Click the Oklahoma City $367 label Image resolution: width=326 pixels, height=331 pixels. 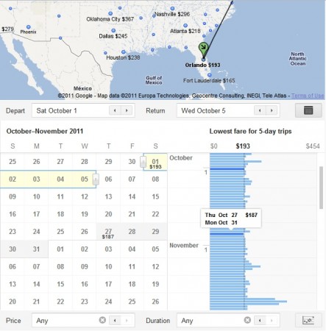point(110,19)
